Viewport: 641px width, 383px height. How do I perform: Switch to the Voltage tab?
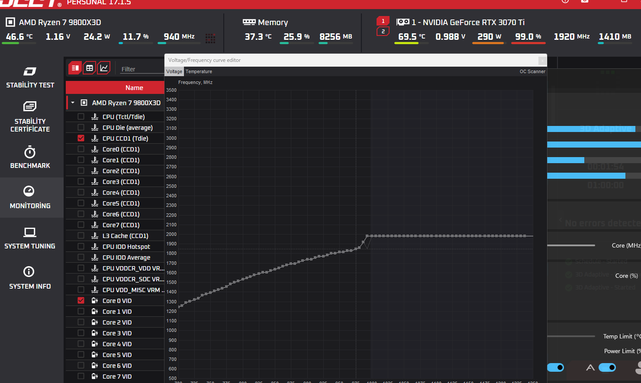point(174,72)
